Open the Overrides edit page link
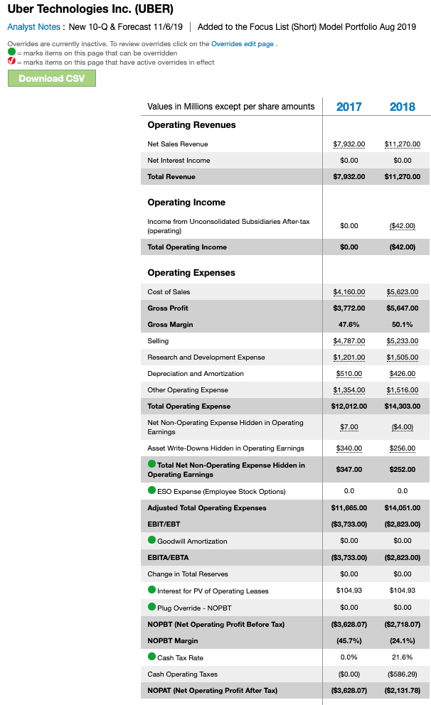 (243, 44)
